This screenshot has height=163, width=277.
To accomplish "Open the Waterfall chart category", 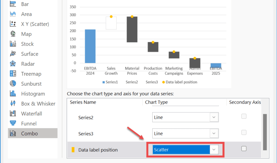I will pos(31,114).
